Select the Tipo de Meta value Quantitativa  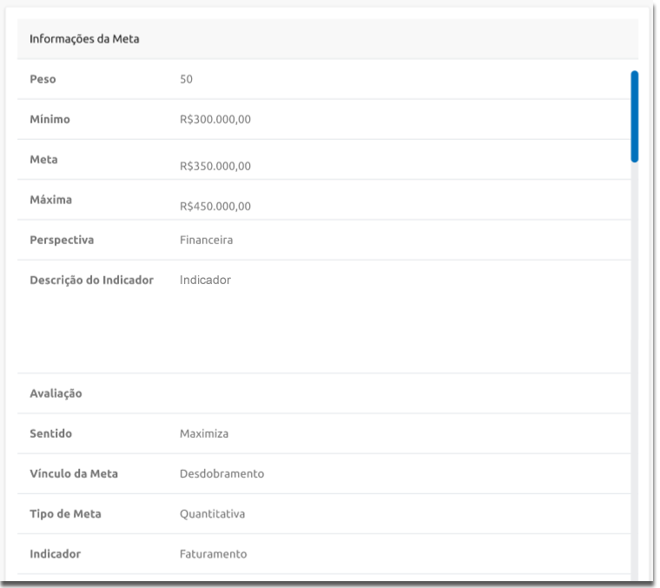coord(212,513)
